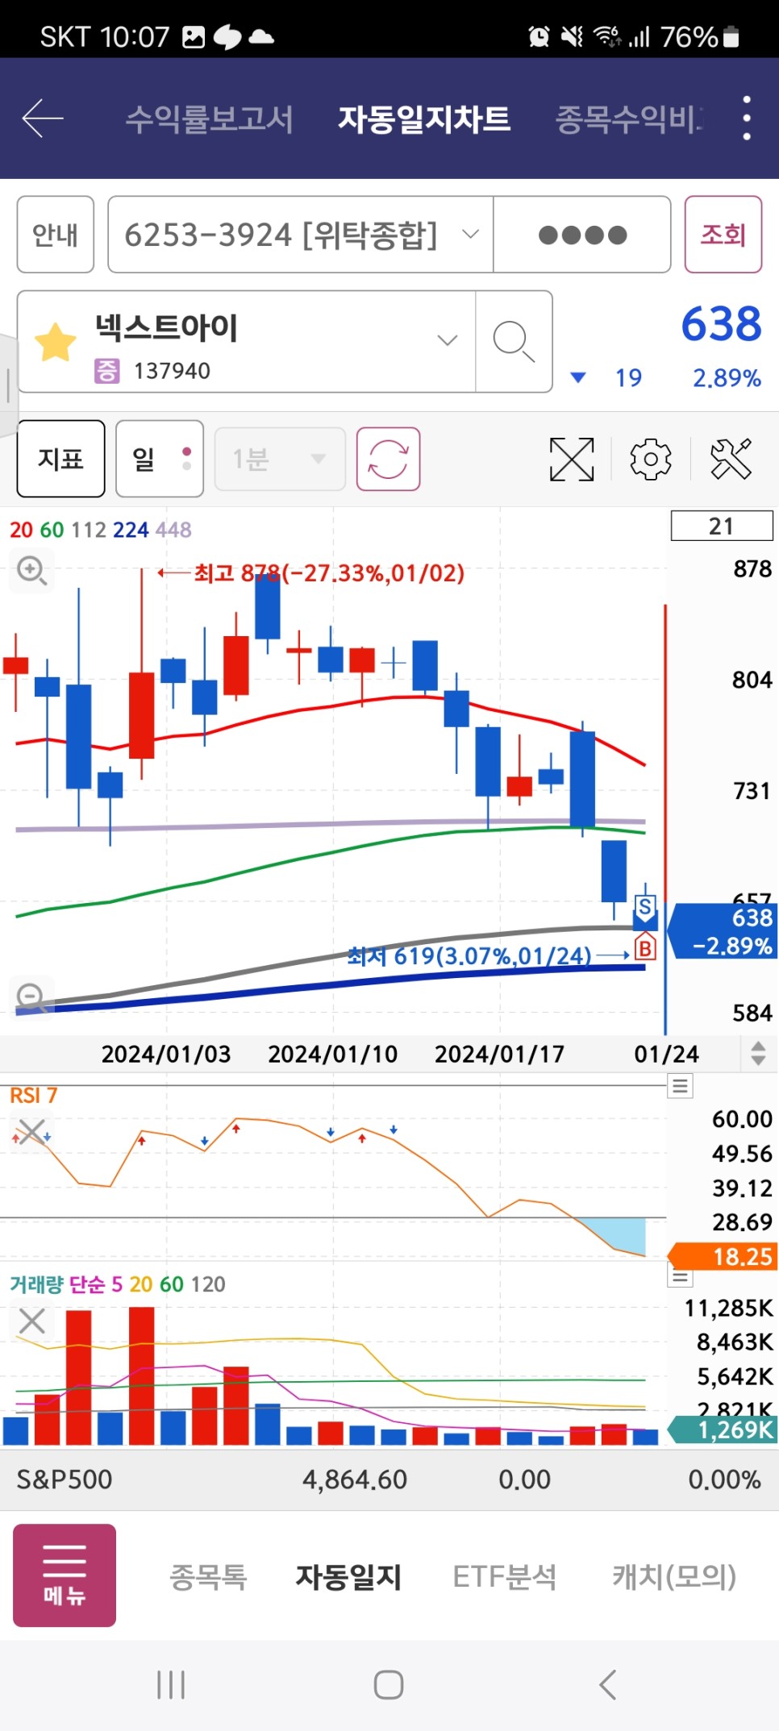Viewport: 779px width, 1731px height.
Task: Tap the stock code 137940
Action: [x=172, y=371]
